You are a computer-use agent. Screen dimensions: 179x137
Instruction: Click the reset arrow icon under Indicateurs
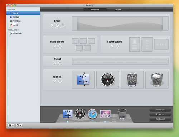tap(60, 46)
